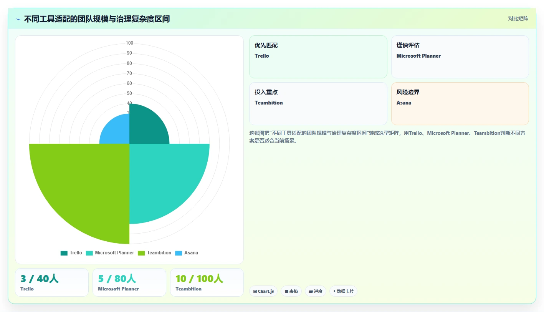Click the 数据卡片 tag chip
The image size is (544, 312).
point(343,291)
